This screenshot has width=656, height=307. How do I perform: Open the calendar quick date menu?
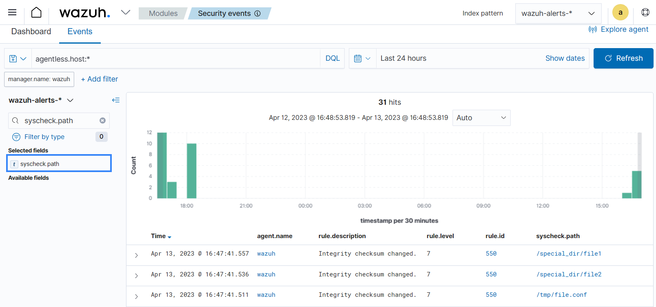362,58
